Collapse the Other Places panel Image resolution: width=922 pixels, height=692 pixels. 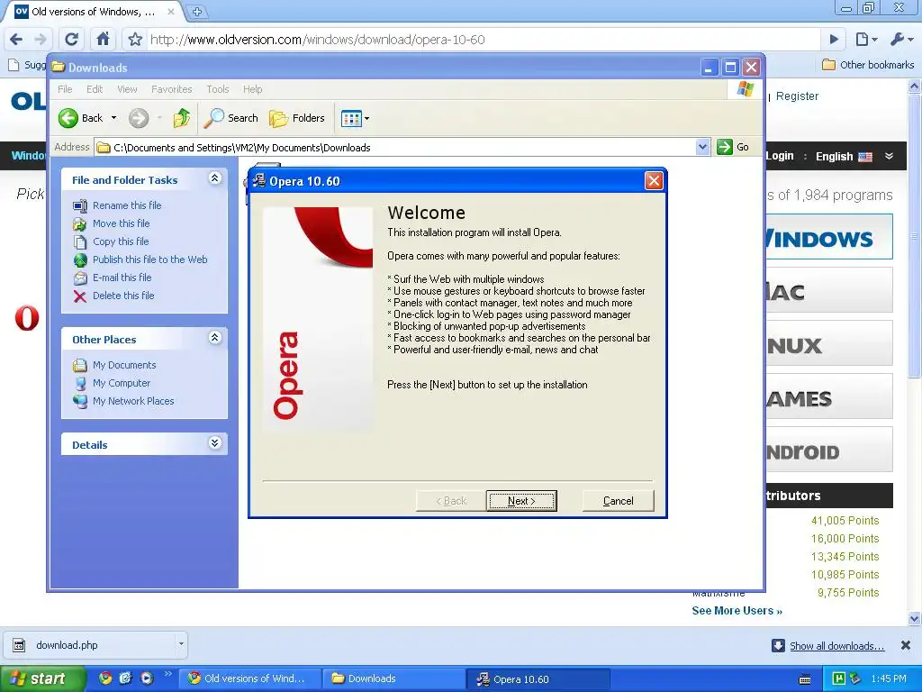tap(215, 337)
